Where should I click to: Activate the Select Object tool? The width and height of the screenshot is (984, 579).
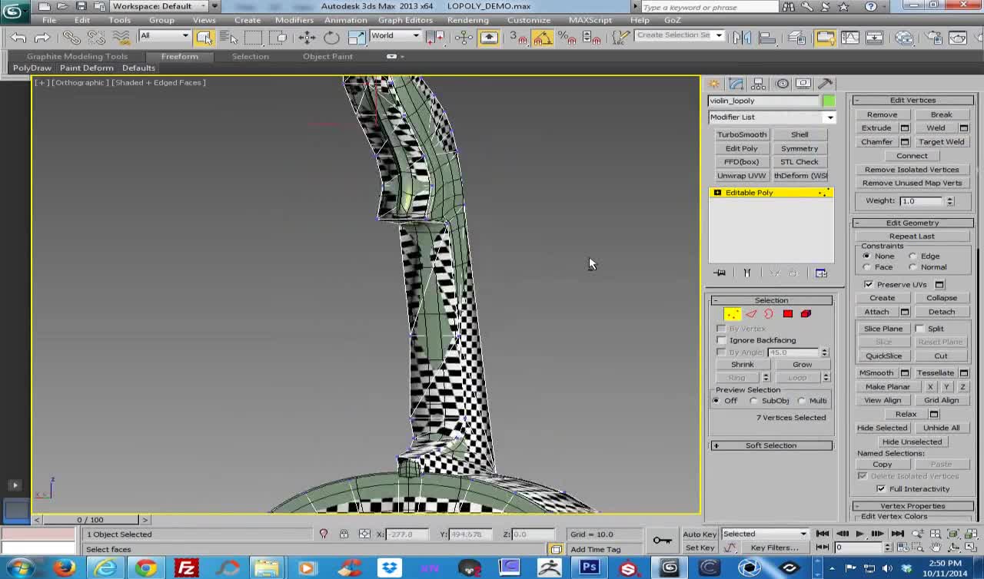pyautogui.click(x=204, y=37)
